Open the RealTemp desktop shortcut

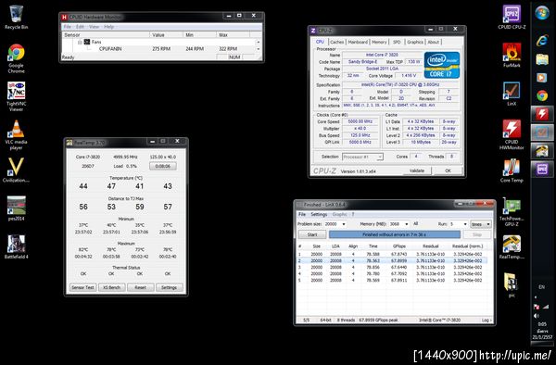click(512, 247)
